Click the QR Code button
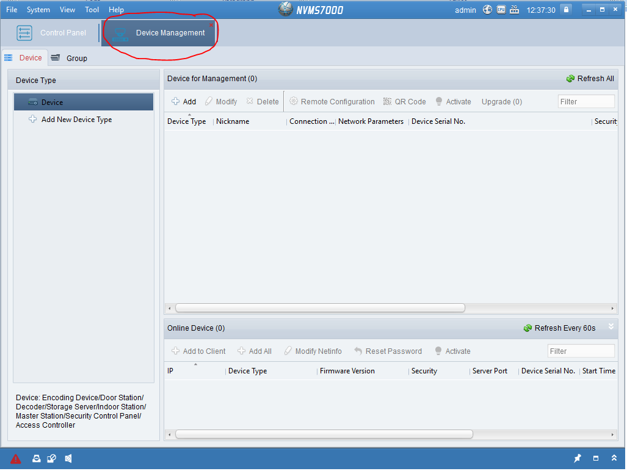 coord(405,101)
